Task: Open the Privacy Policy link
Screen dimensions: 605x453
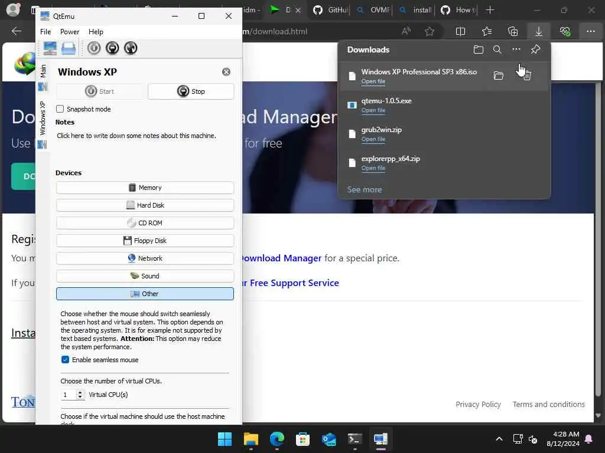Action: click(x=478, y=405)
